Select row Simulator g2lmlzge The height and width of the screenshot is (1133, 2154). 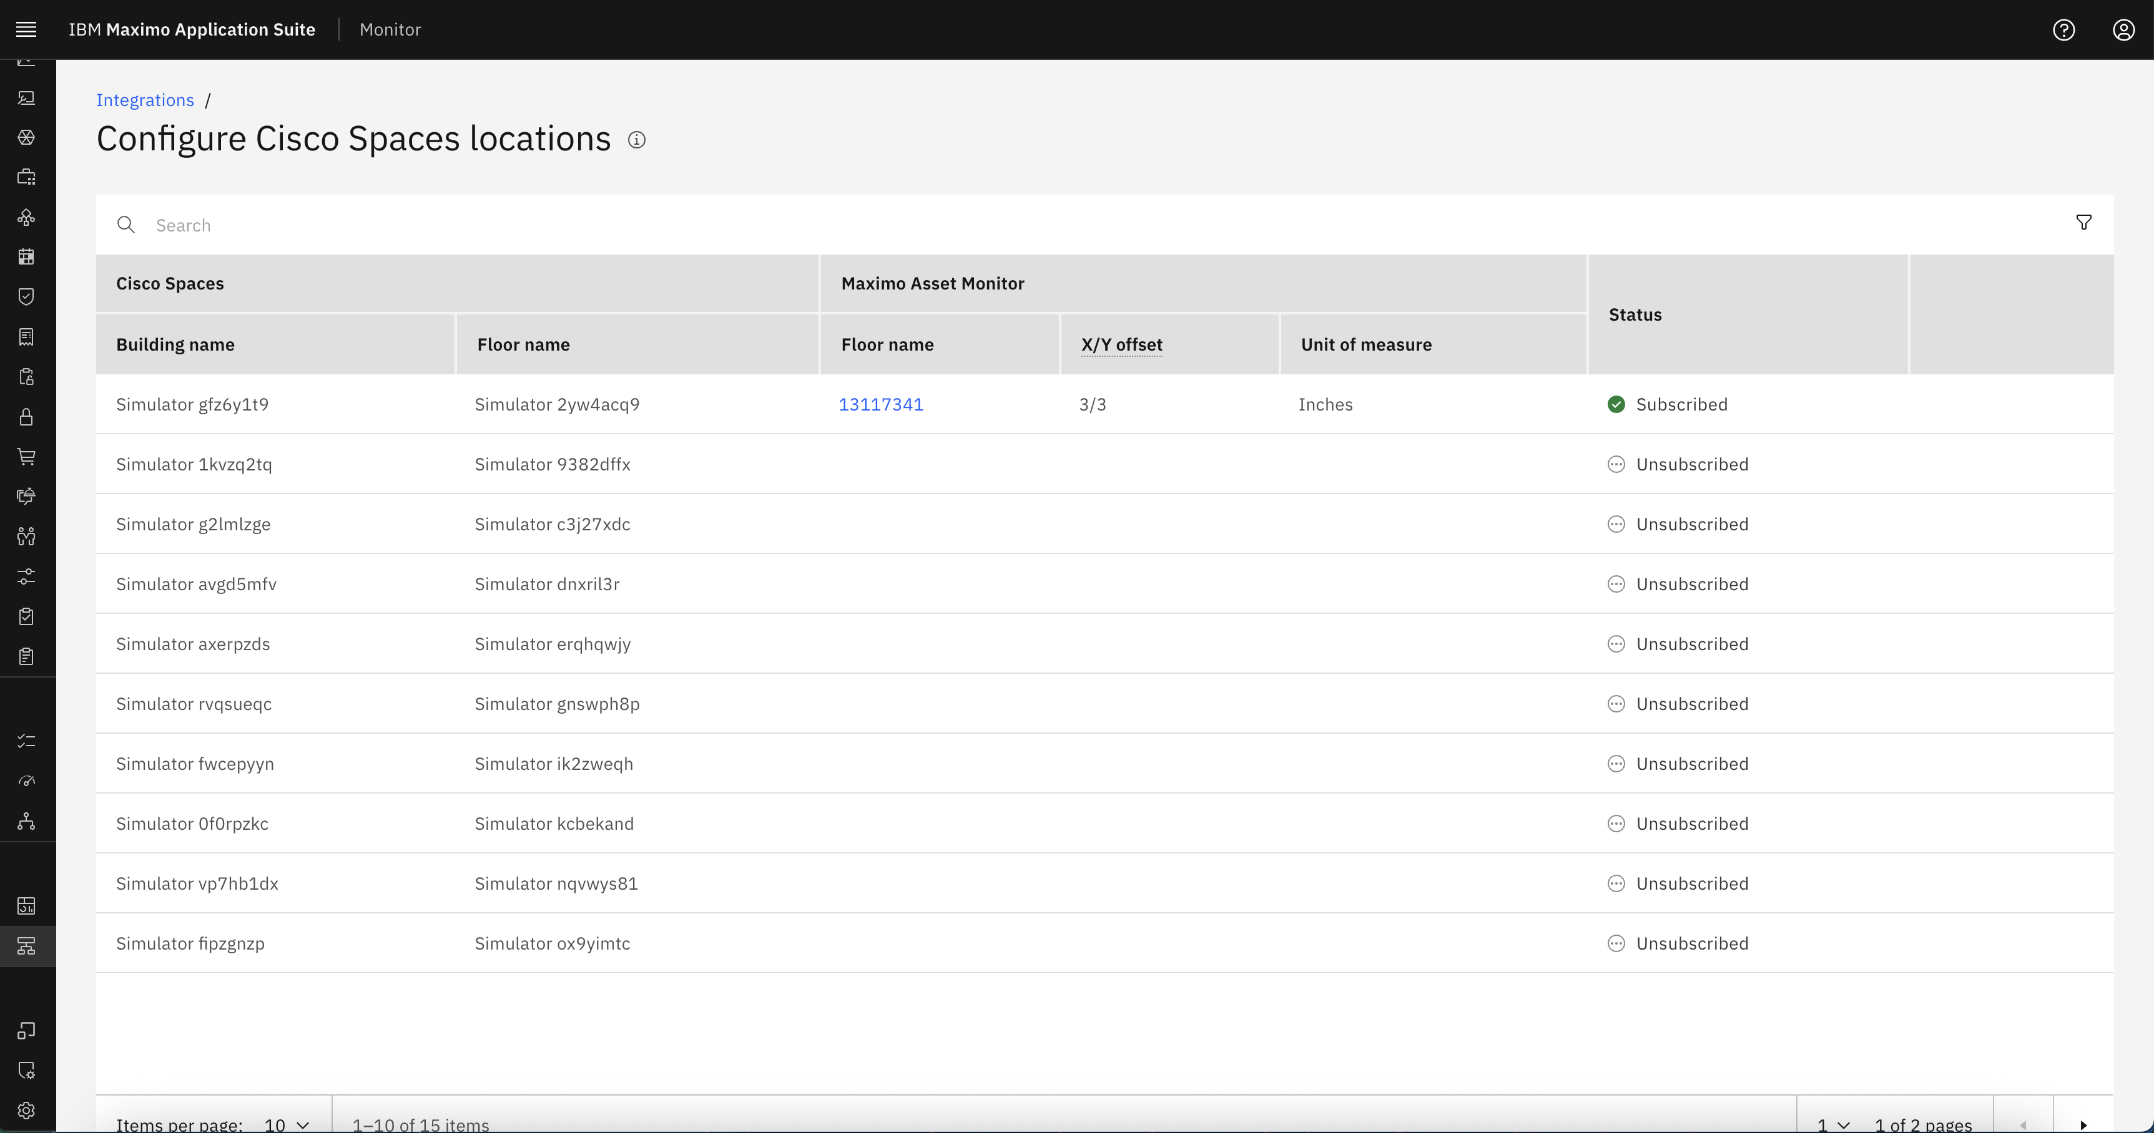(1104, 524)
